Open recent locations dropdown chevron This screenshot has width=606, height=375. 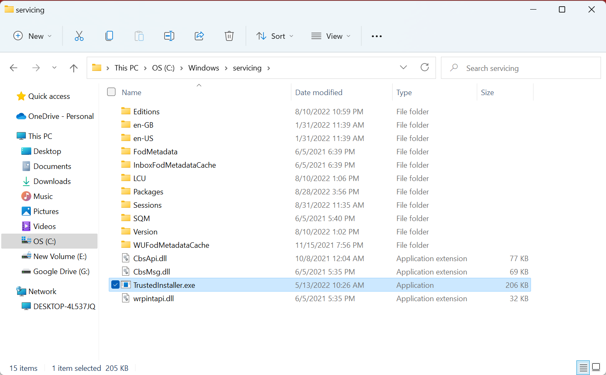tap(54, 68)
